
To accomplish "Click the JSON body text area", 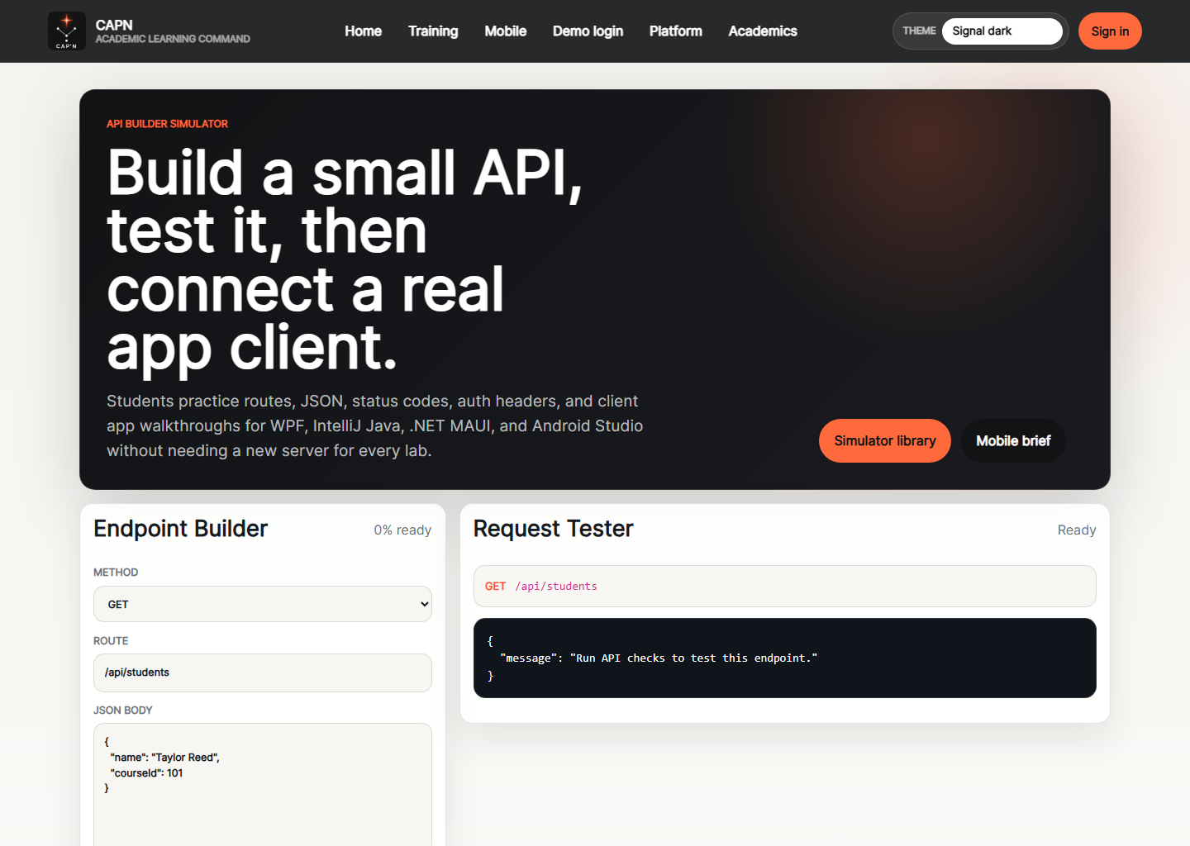I will pos(263,785).
